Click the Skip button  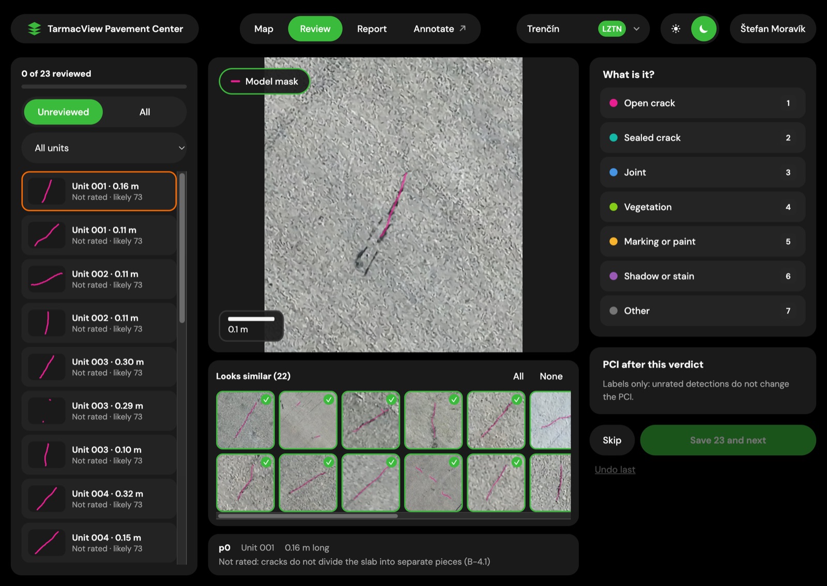click(x=612, y=440)
